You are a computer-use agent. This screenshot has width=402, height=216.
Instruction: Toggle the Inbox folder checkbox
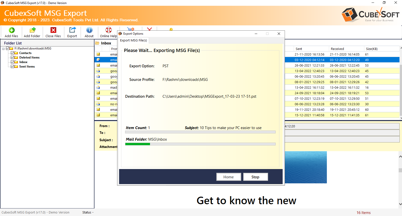coord(12,62)
